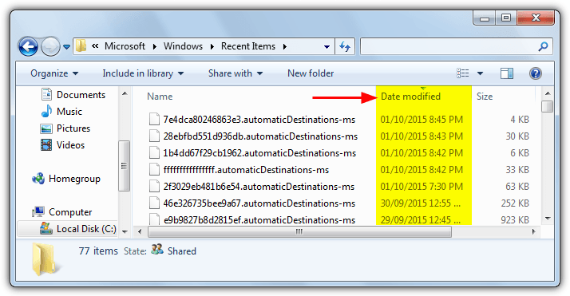This screenshot has height=296, width=570.
Task: Click file icon of ffffffffffffffff row
Action: (155, 169)
